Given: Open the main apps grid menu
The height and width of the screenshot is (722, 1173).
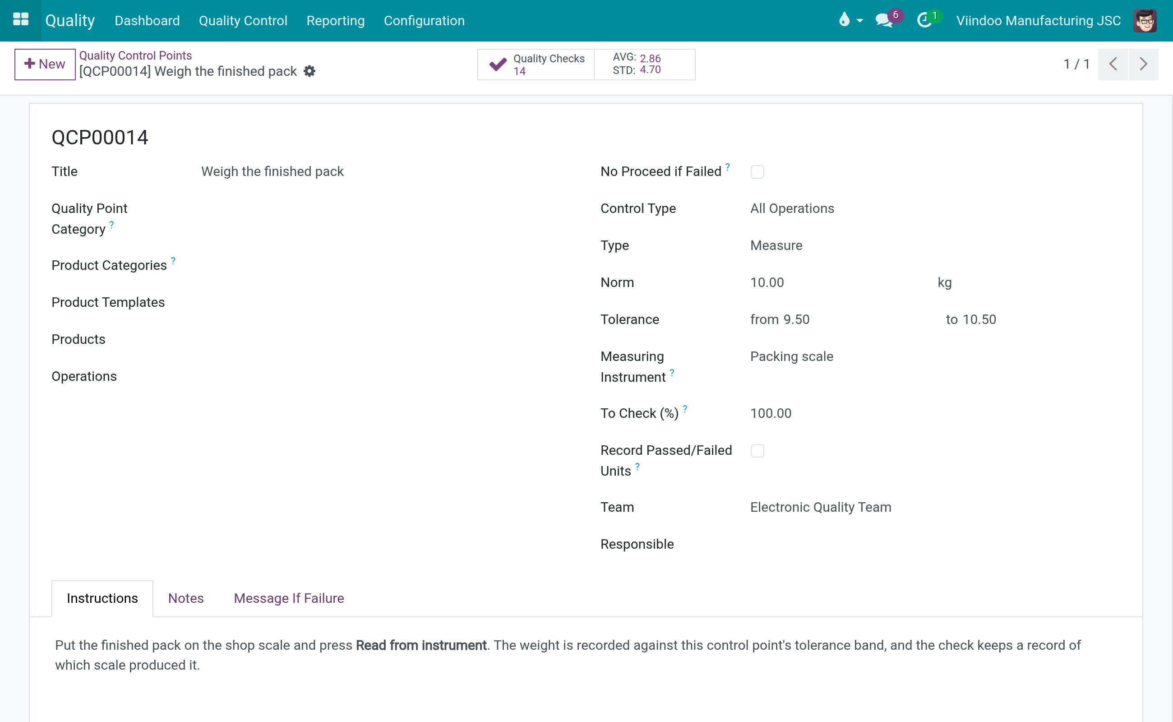Looking at the screenshot, I should [21, 20].
